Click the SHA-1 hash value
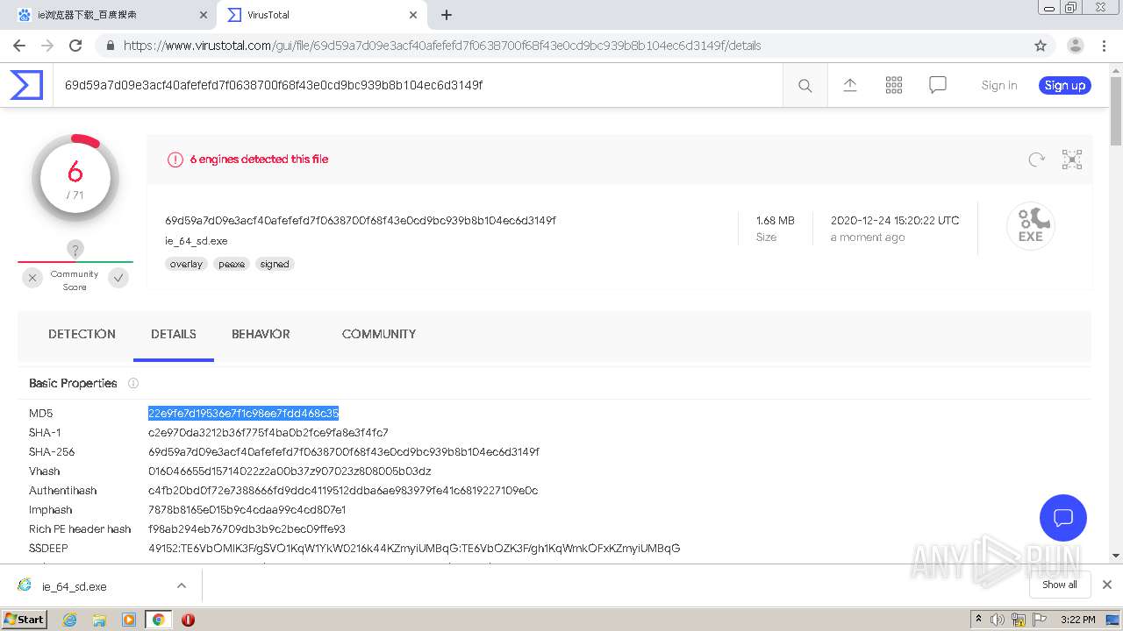This screenshot has height=631, width=1123. click(268, 432)
